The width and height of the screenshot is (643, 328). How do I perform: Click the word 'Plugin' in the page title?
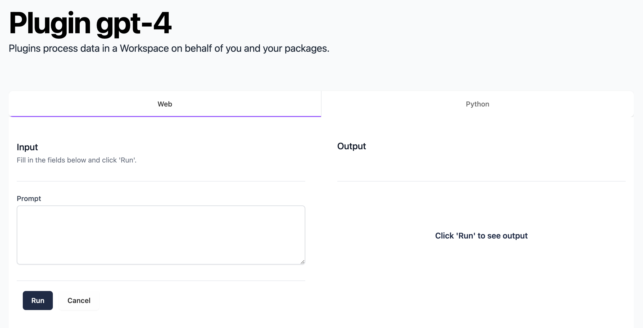(x=50, y=23)
